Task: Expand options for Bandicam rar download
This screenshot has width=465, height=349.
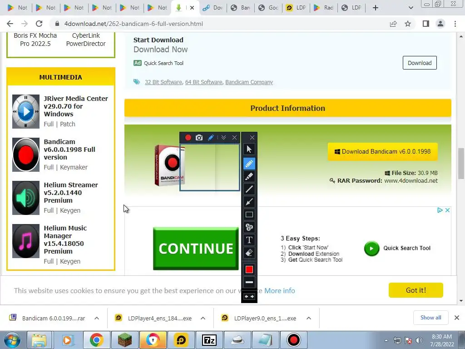Action: (x=97, y=318)
